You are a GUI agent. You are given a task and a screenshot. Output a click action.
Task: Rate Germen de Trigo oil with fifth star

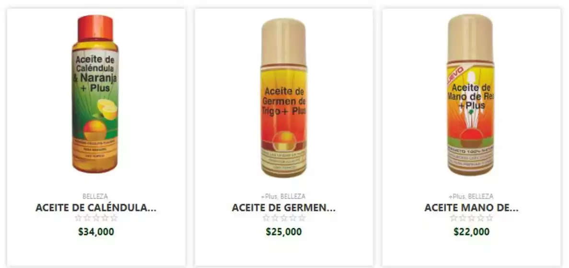pos(302,218)
